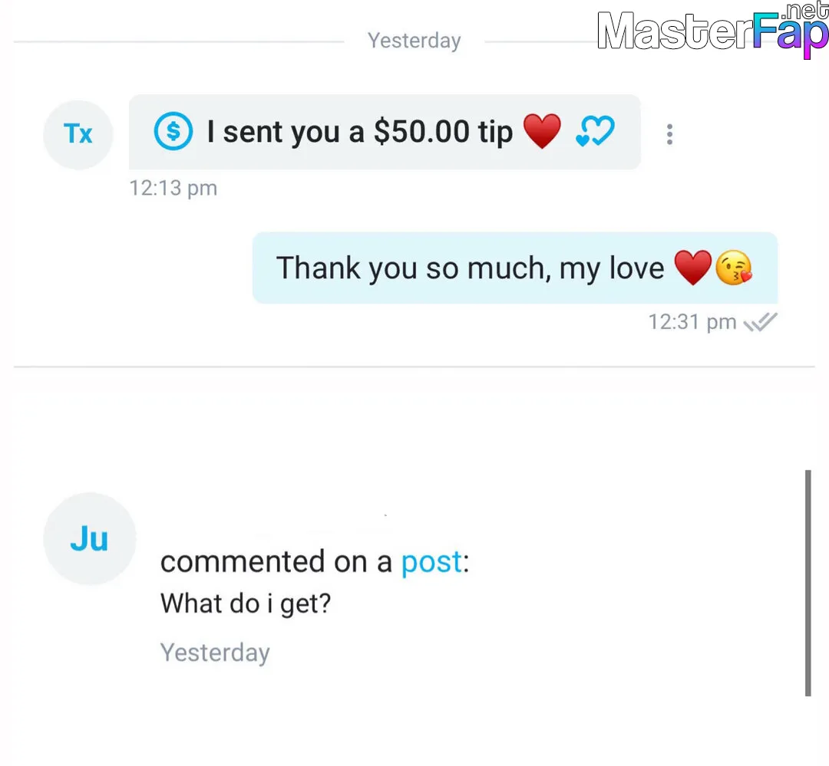Click the vertical scrollbar on the right
This screenshot has width=829, height=766.
click(x=808, y=583)
